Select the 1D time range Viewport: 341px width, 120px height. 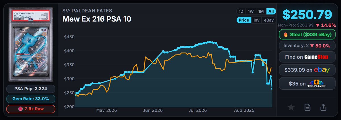[241, 11]
